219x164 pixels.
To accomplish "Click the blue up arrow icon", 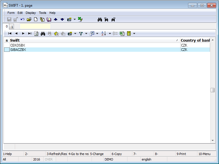I will pos(55,19).
